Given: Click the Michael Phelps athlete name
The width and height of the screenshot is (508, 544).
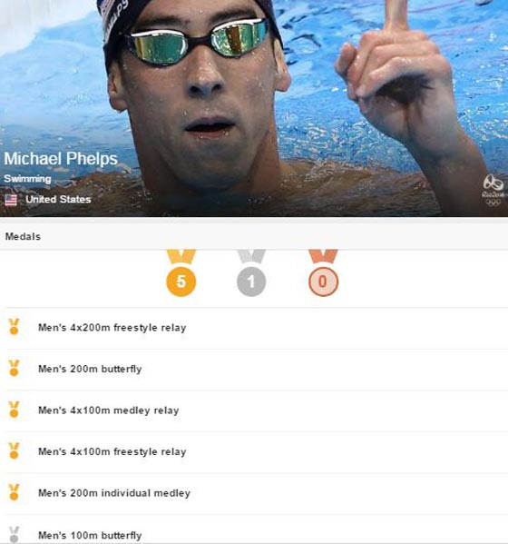Looking at the screenshot, I should [x=61, y=159].
